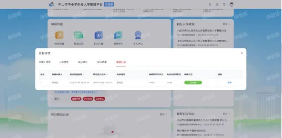
Task: Open the 2024年最新积分动态 news item
Action: (x=191, y=131)
